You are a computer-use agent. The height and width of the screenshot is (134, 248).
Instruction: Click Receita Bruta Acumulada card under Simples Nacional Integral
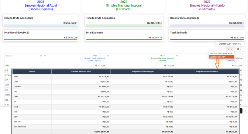[x=124, y=21]
